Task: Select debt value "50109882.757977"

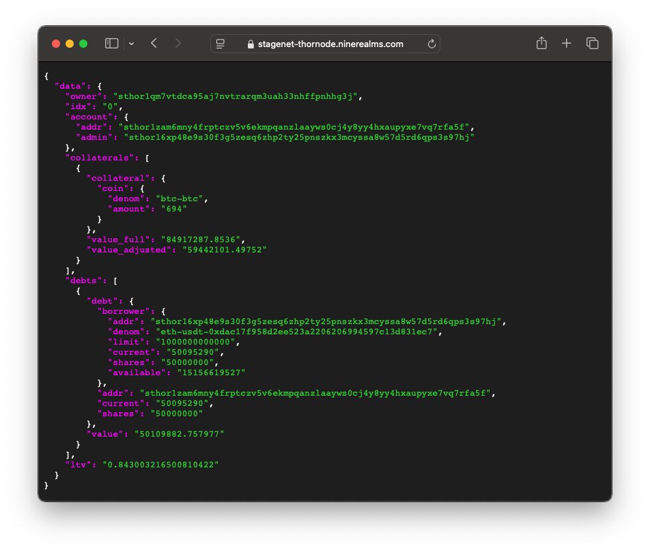Action: (179, 434)
